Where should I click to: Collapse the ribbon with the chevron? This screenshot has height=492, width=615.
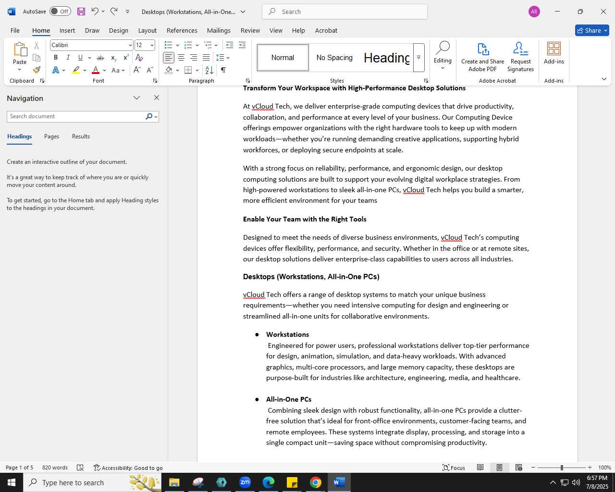pyautogui.click(x=604, y=79)
